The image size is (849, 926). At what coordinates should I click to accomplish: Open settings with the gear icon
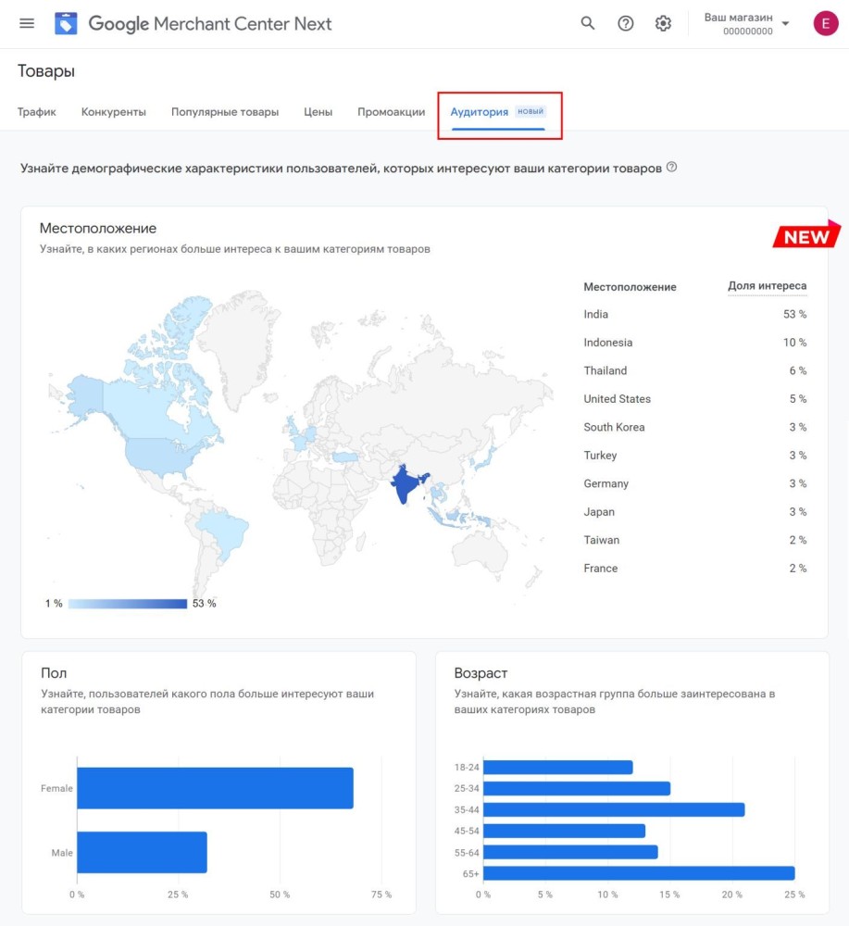(x=663, y=23)
